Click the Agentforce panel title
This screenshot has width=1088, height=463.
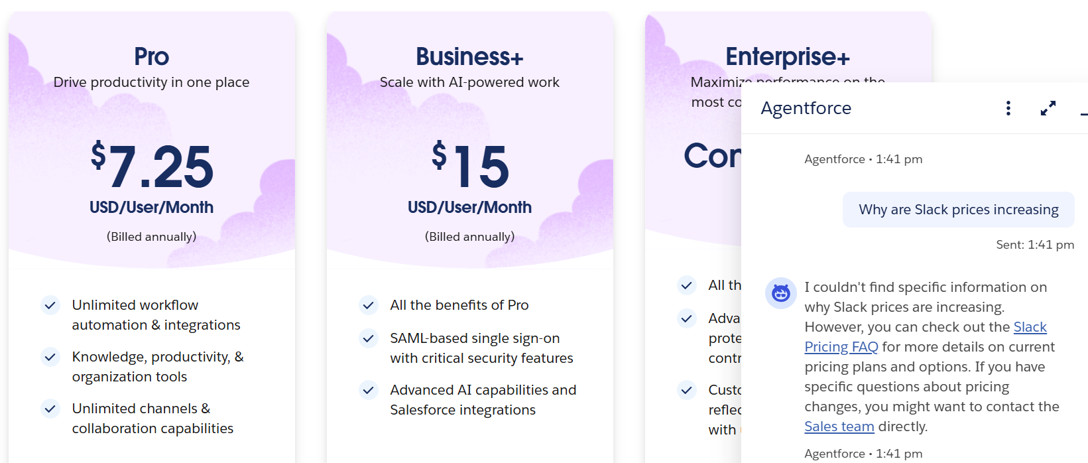pyautogui.click(x=806, y=108)
